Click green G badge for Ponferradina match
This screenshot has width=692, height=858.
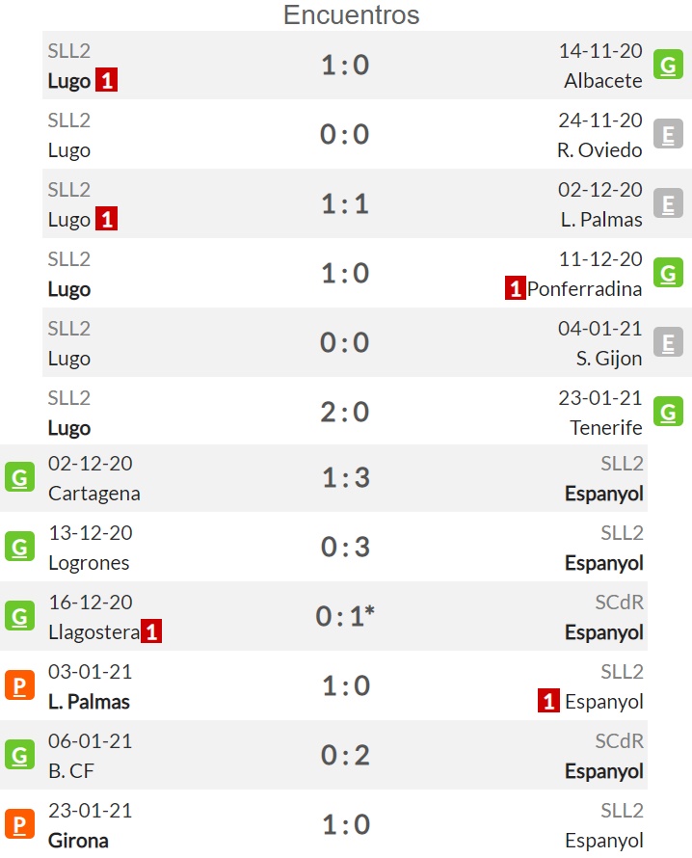pyautogui.click(x=668, y=273)
